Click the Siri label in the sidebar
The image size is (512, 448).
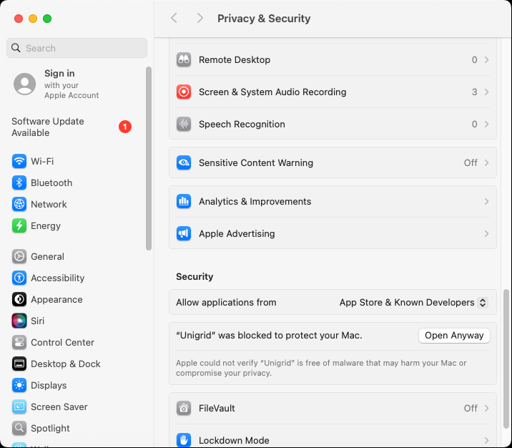pyautogui.click(x=38, y=321)
